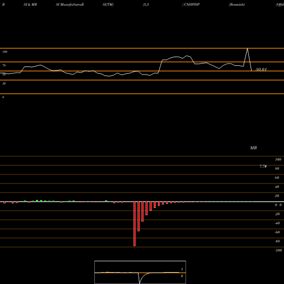This screenshot has height=284, width=284.
Task: Click the -100 label on MR axis
Action: (x=278, y=250)
